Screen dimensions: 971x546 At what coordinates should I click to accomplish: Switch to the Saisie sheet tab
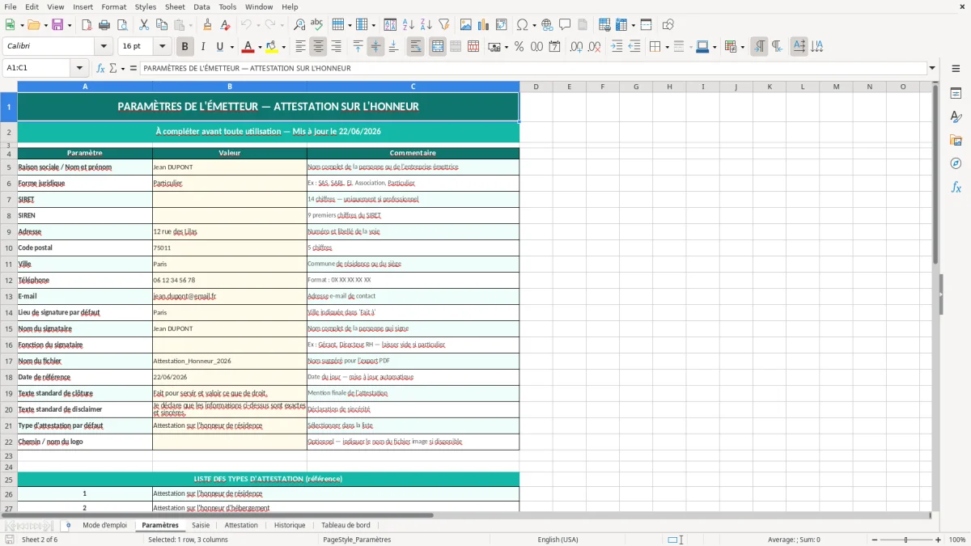tap(201, 526)
